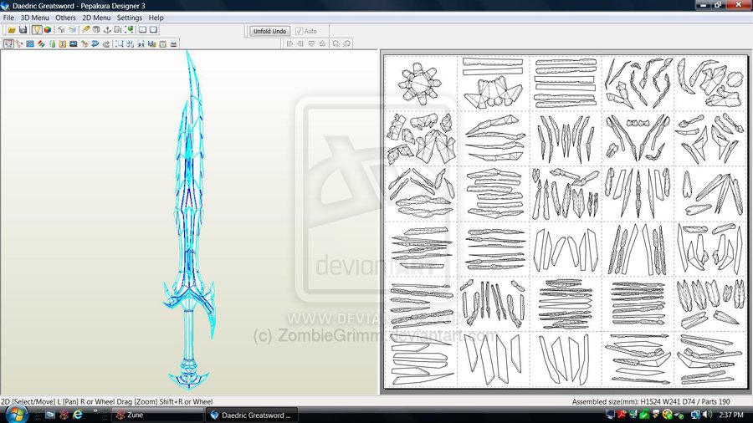Click the align-right icon in 2D alignment toolbar
This screenshot has width=753, height=423.
click(x=300, y=43)
